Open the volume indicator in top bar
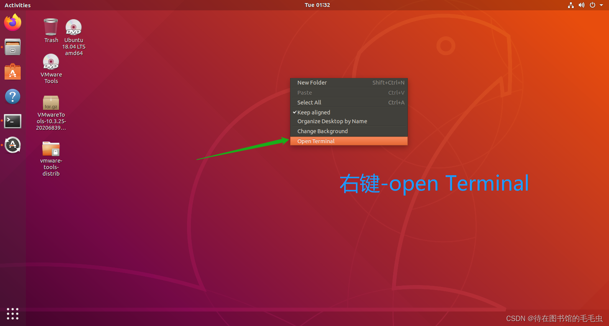The image size is (609, 326). (x=581, y=5)
